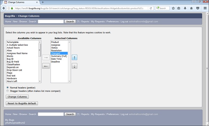
Task: Open the Reports link in top navigation
Action: point(85,21)
